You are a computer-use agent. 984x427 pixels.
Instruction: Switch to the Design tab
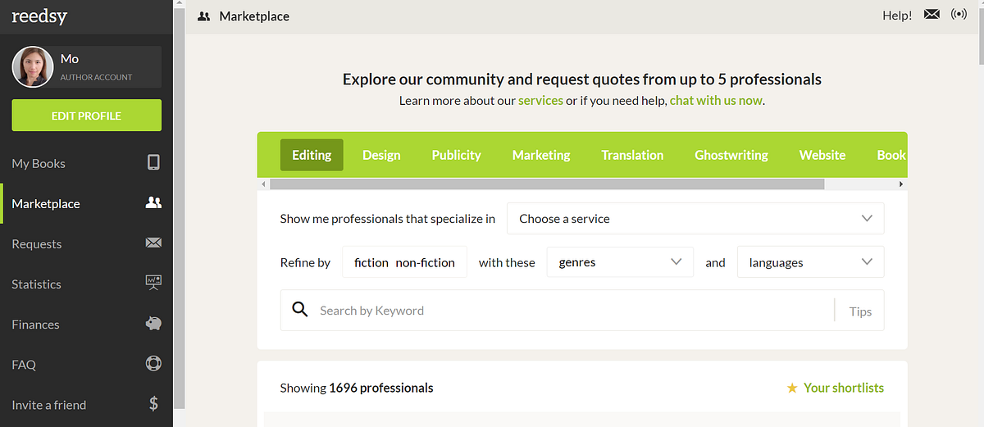[381, 155]
